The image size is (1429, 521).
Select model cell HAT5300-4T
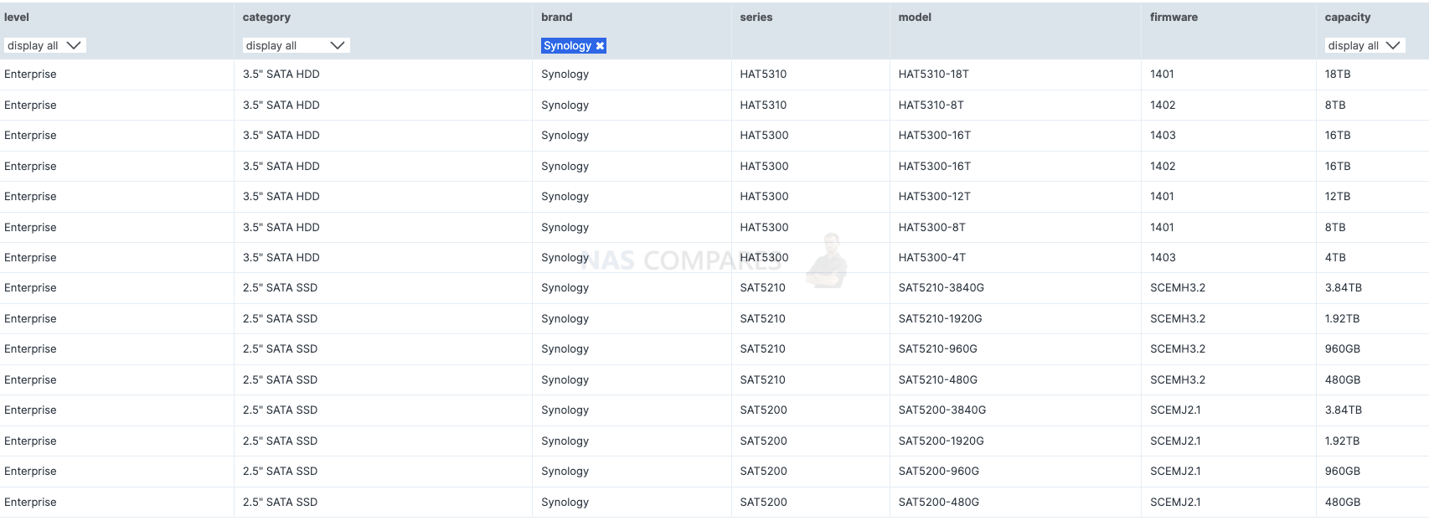(x=932, y=258)
